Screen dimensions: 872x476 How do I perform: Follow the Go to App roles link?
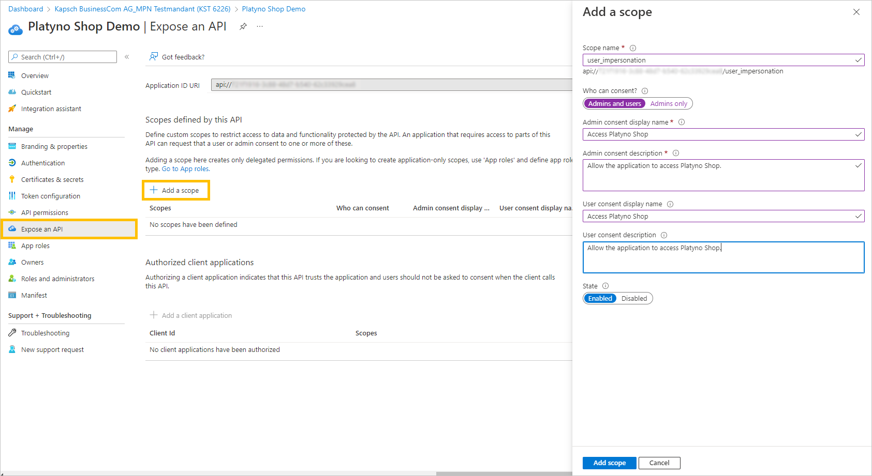point(186,169)
